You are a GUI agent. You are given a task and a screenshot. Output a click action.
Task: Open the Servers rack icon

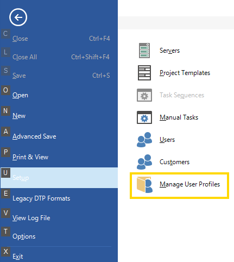pyautogui.click(x=144, y=51)
